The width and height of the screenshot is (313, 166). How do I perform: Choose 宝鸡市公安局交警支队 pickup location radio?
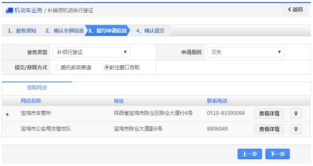8,130
